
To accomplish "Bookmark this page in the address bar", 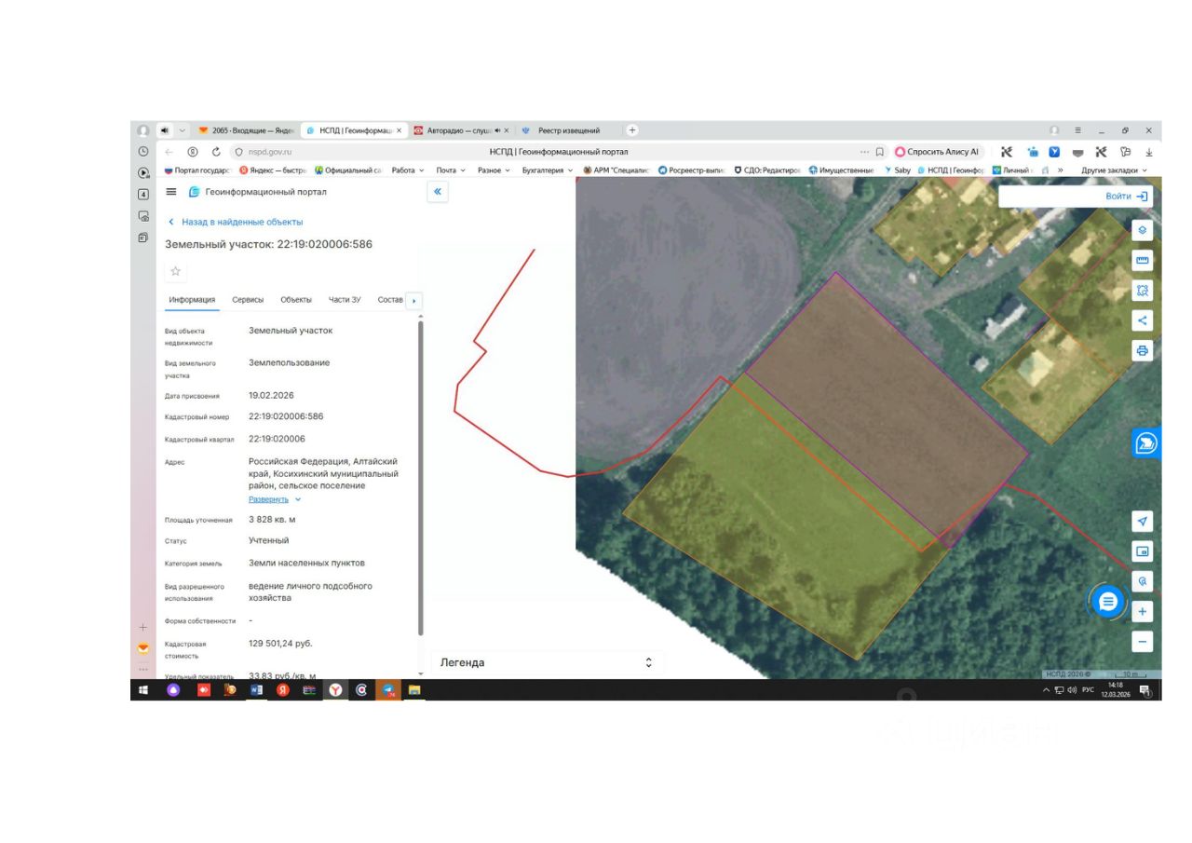I will (x=879, y=152).
